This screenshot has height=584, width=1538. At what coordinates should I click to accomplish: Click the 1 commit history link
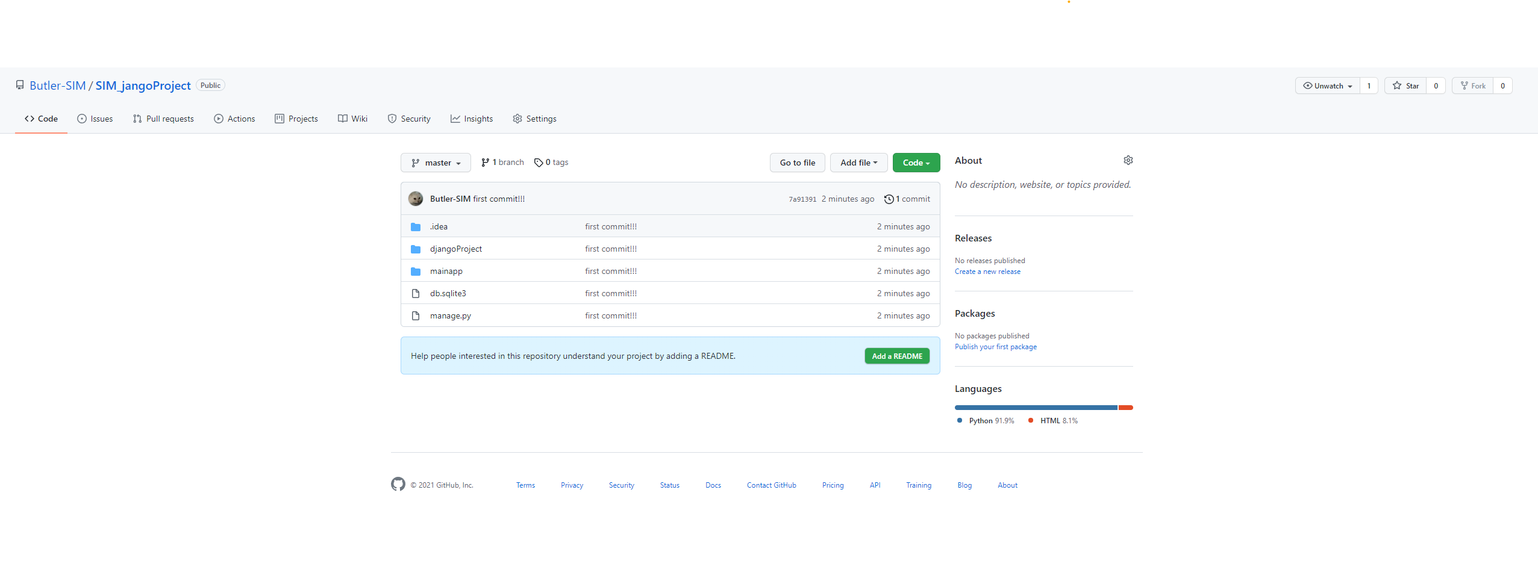tap(907, 199)
